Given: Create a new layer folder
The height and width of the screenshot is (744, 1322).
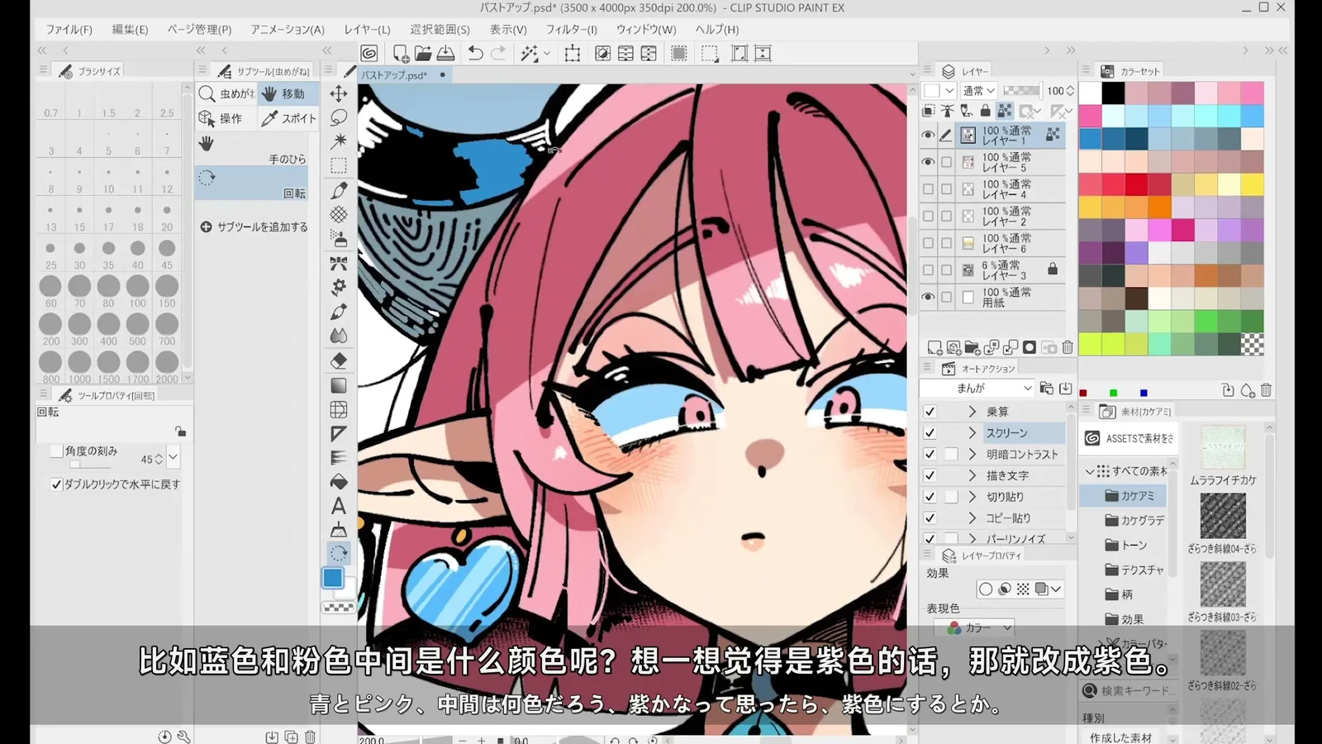Looking at the screenshot, I should 972,347.
